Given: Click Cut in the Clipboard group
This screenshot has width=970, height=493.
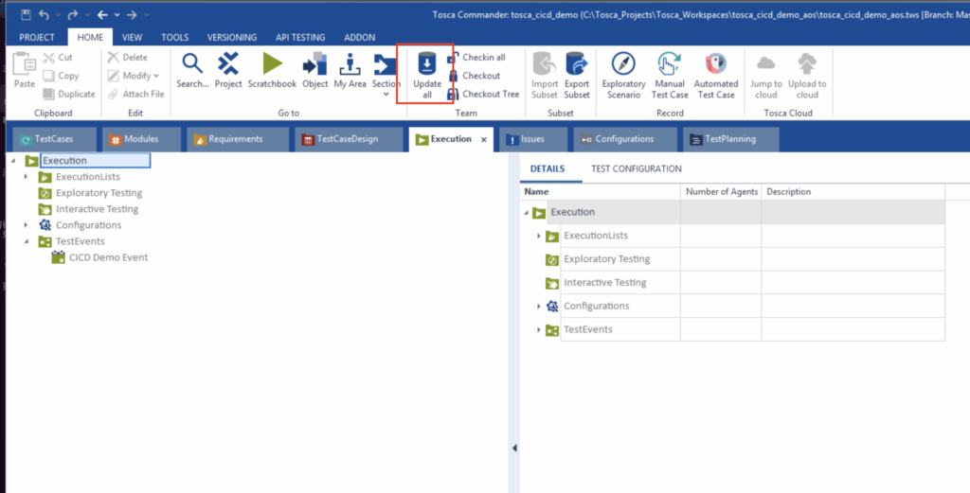Looking at the screenshot, I should (58, 58).
